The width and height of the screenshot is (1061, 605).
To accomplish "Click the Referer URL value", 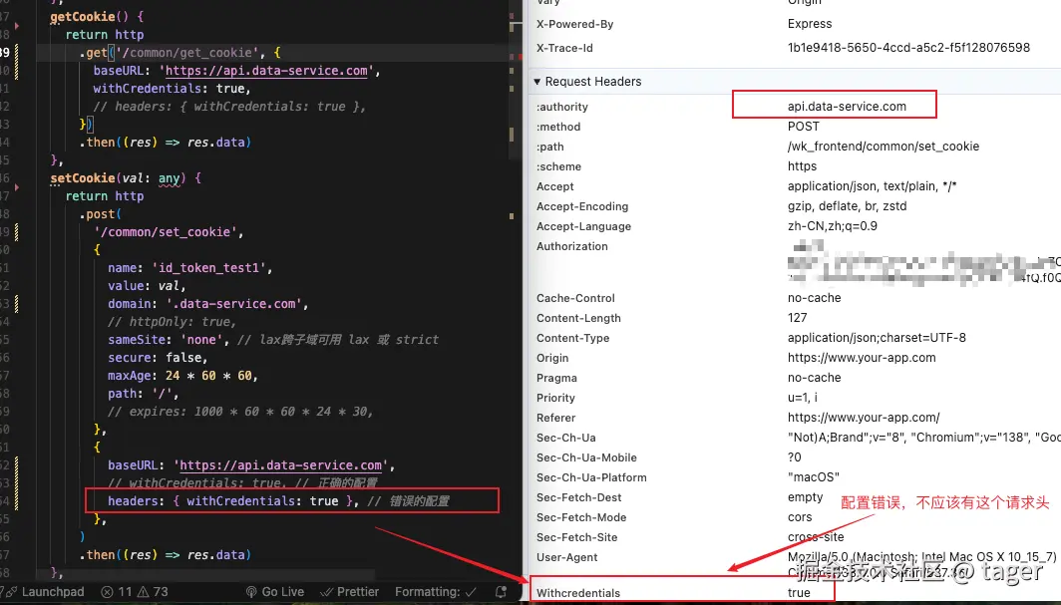I will [x=864, y=417].
